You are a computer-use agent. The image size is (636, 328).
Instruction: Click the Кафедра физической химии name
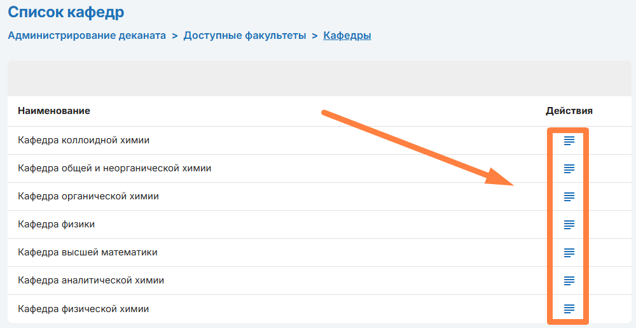tap(83, 308)
